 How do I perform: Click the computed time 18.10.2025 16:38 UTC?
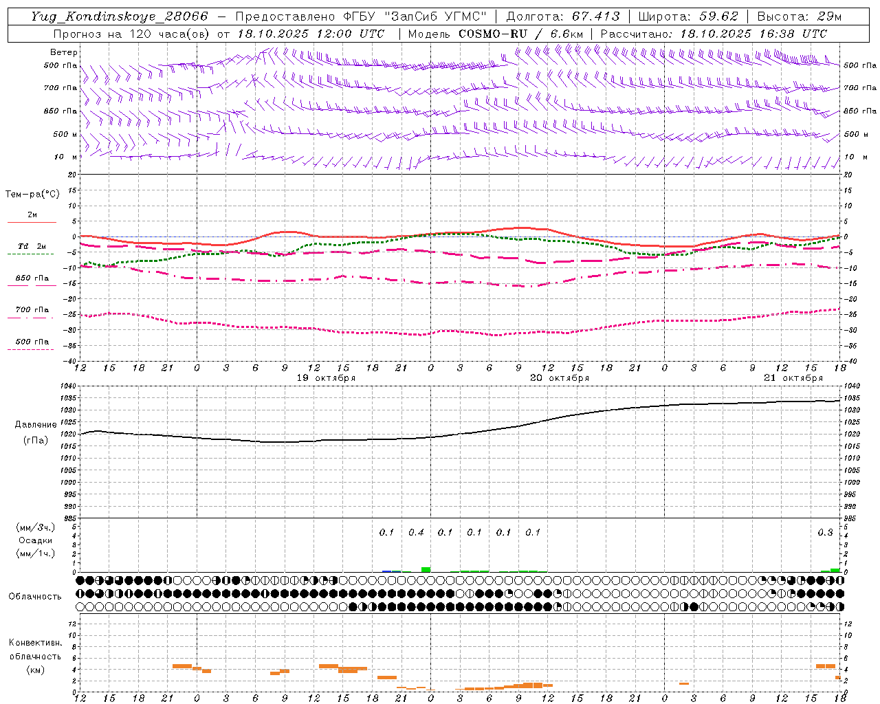point(753,34)
